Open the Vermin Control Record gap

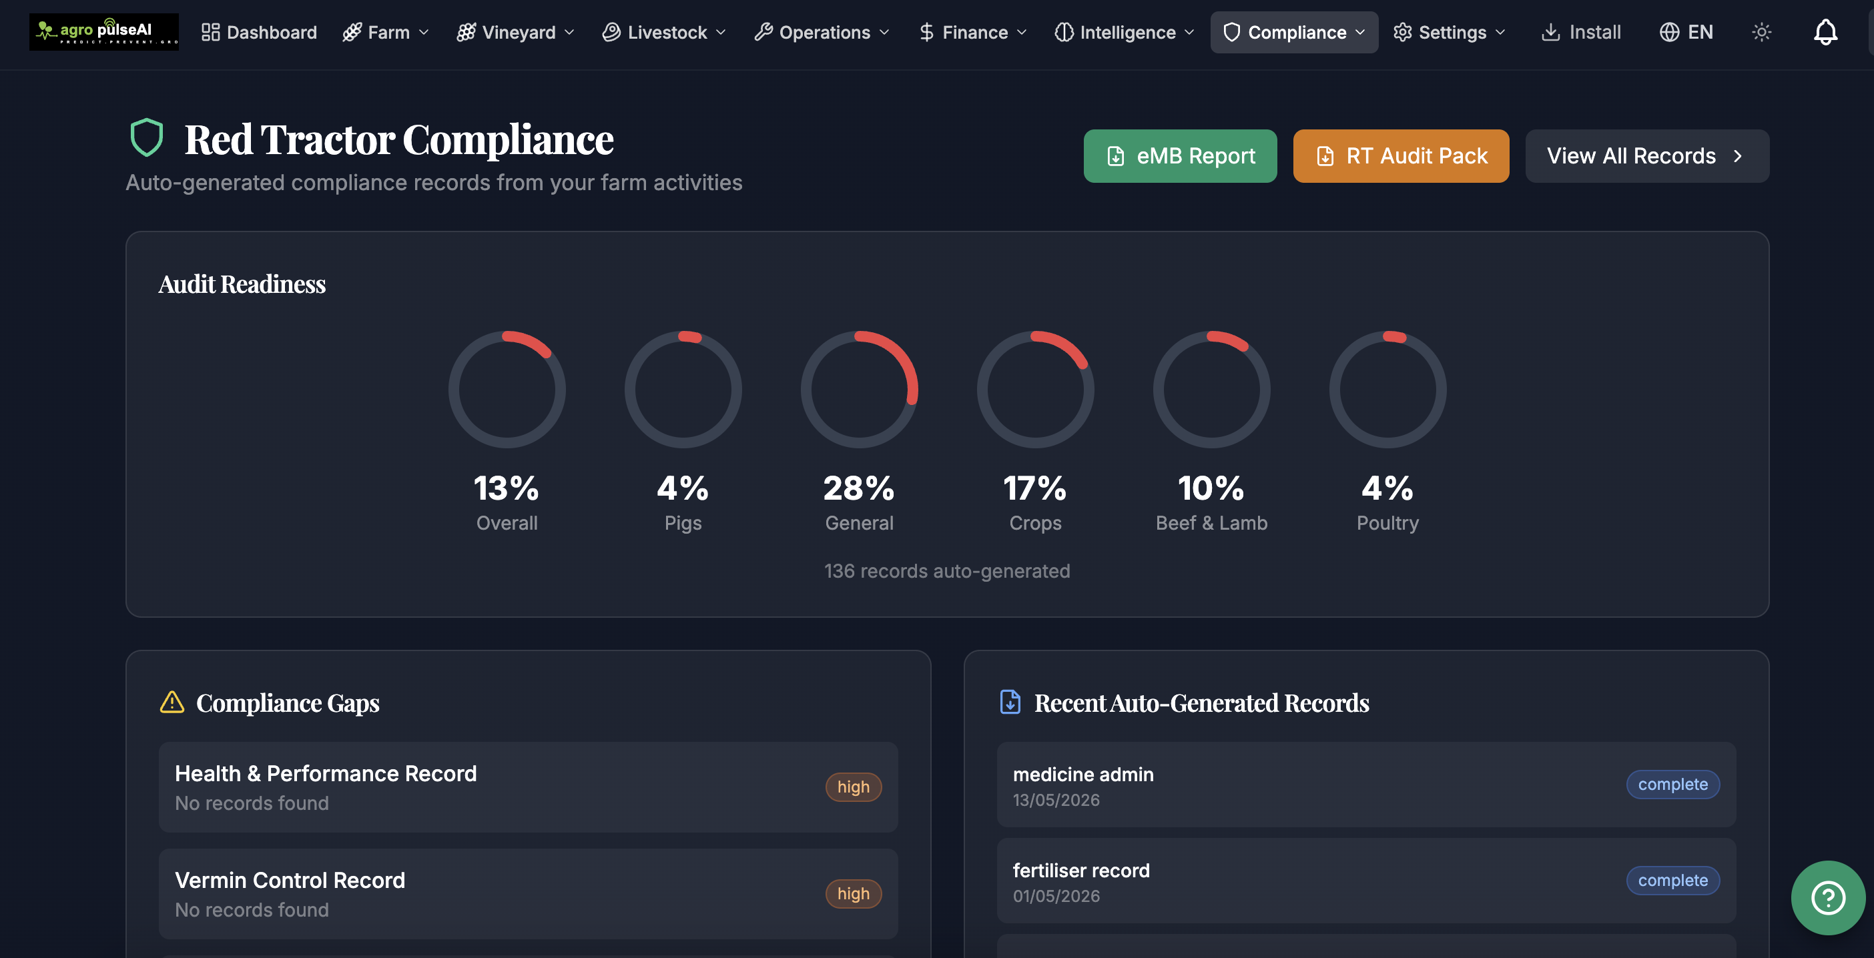point(528,894)
